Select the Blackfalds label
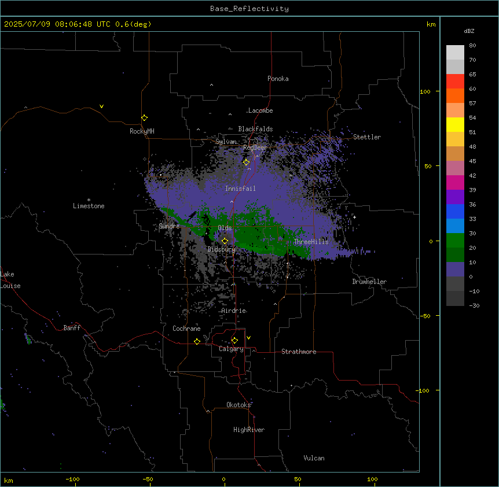The width and height of the screenshot is (499, 487). point(255,129)
